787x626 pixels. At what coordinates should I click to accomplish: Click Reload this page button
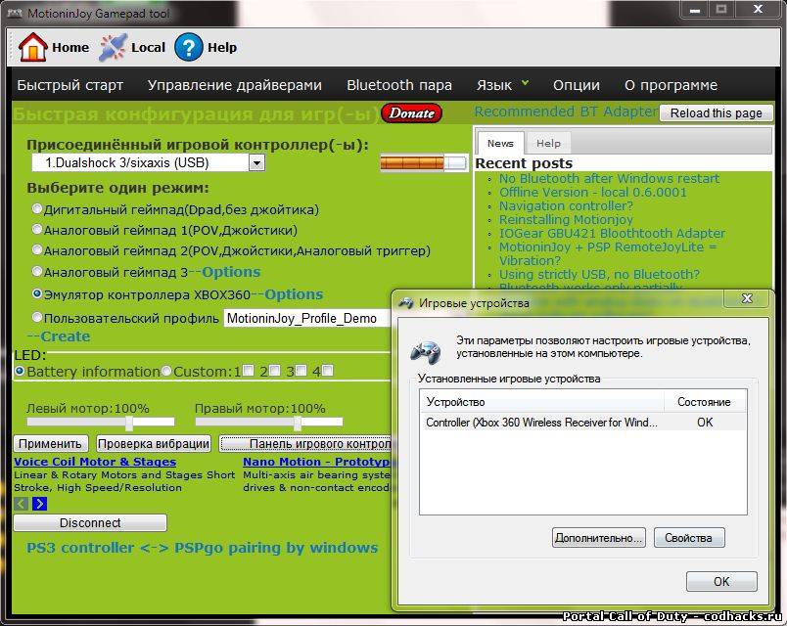coord(717,112)
